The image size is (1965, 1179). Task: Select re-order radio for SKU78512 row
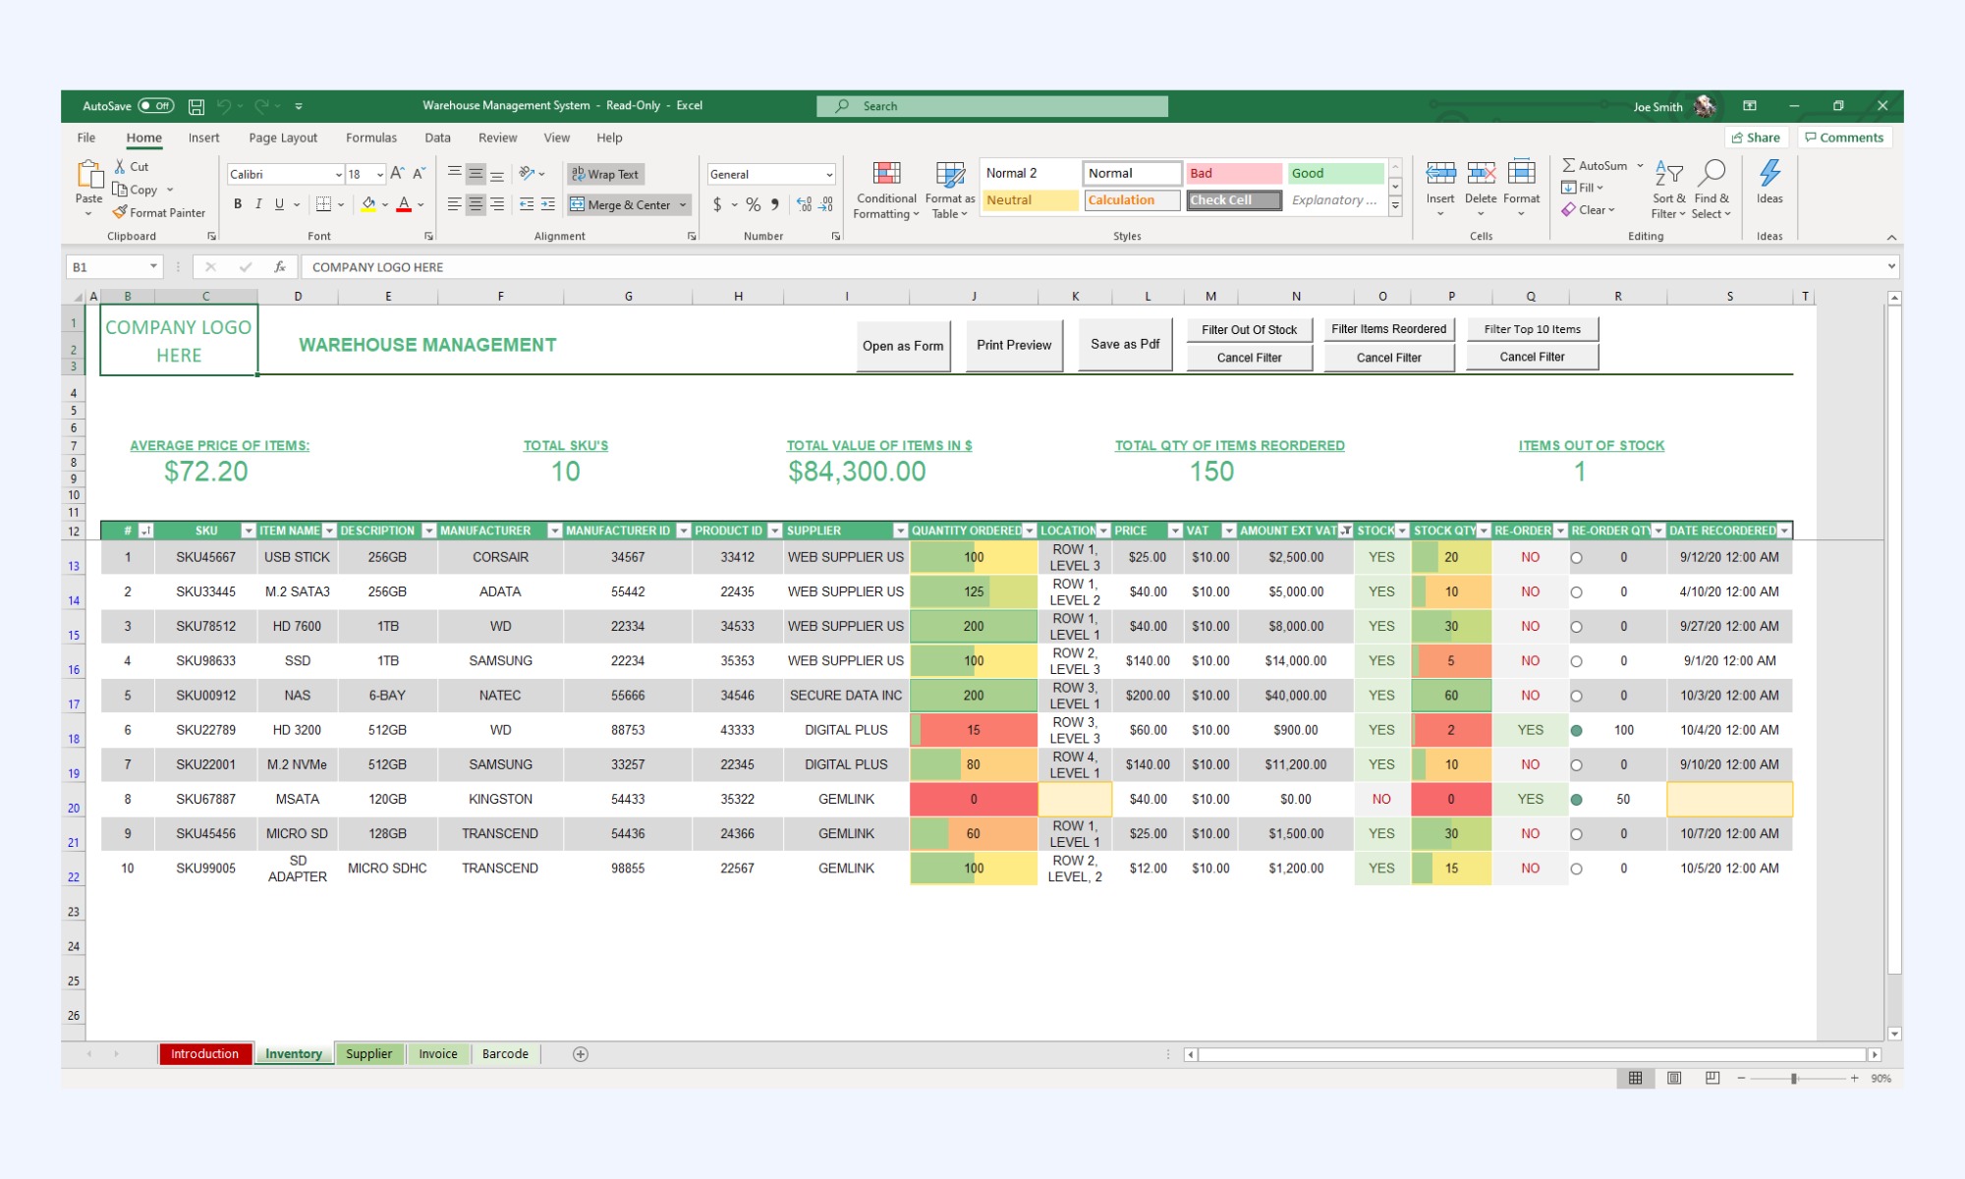click(1576, 627)
